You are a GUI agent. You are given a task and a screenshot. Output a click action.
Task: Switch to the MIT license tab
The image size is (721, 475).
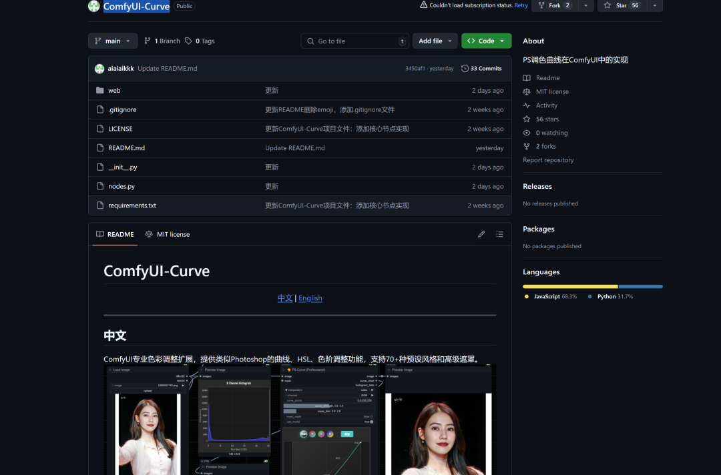pyautogui.click(x=168, y=234)
